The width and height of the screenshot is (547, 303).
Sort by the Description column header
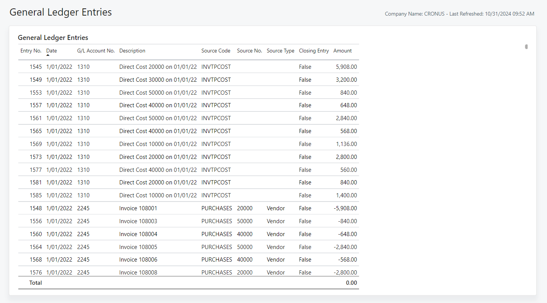click(132, 51)
